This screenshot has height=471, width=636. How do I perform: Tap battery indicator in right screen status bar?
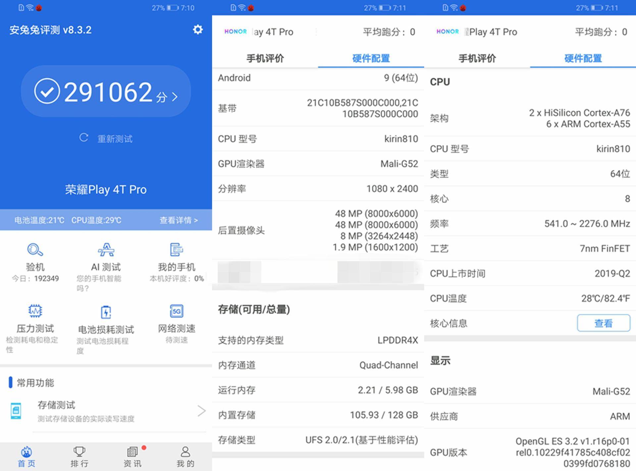[590, 8]
